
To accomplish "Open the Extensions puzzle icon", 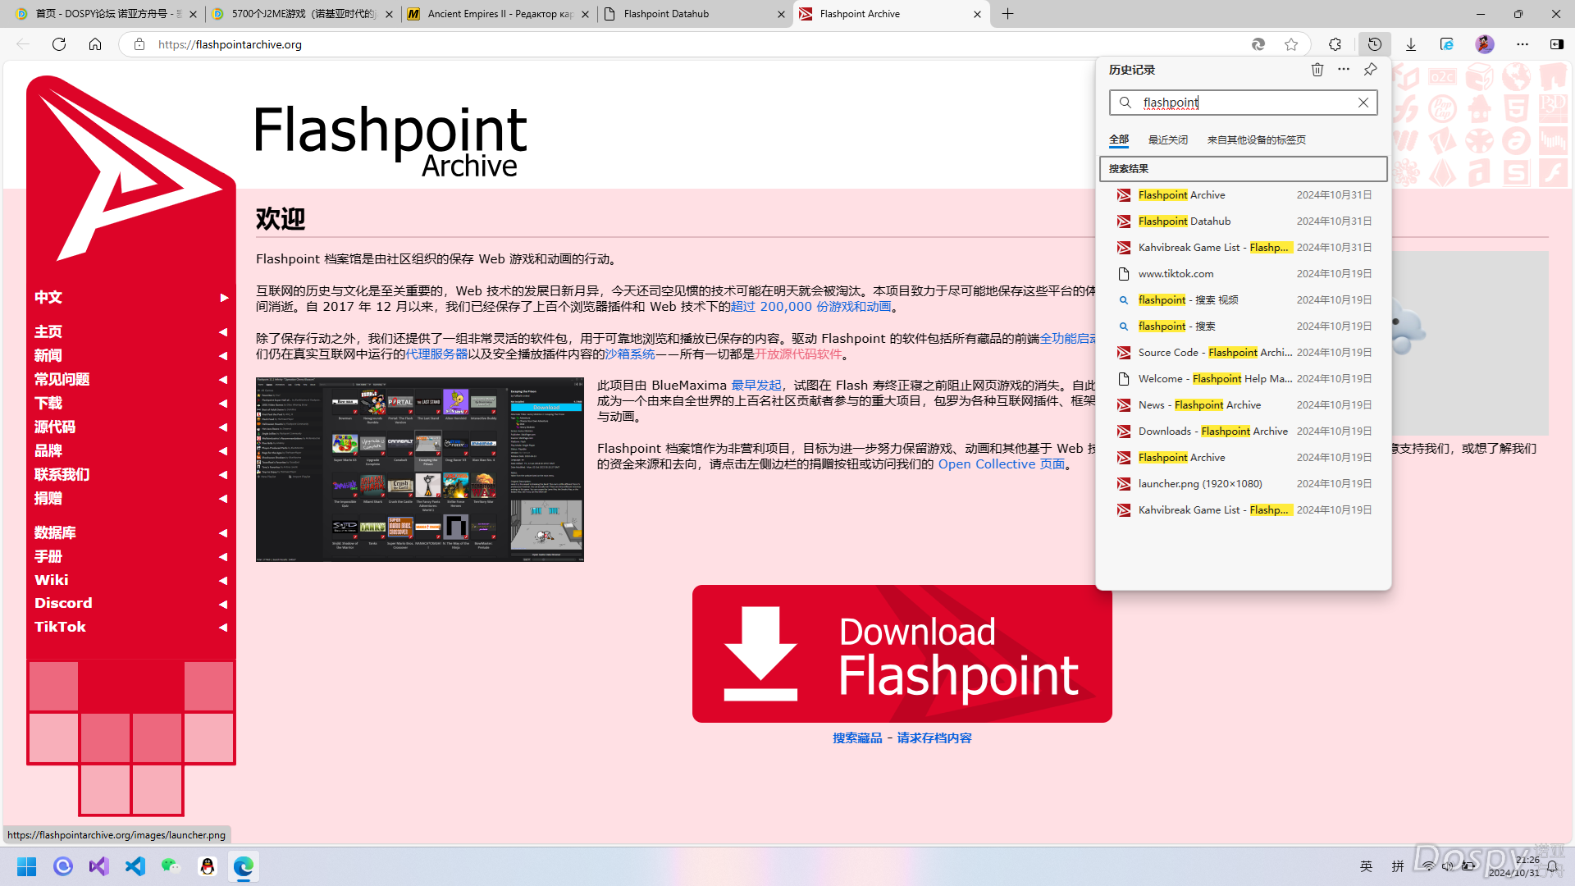I will [1335, 44].
